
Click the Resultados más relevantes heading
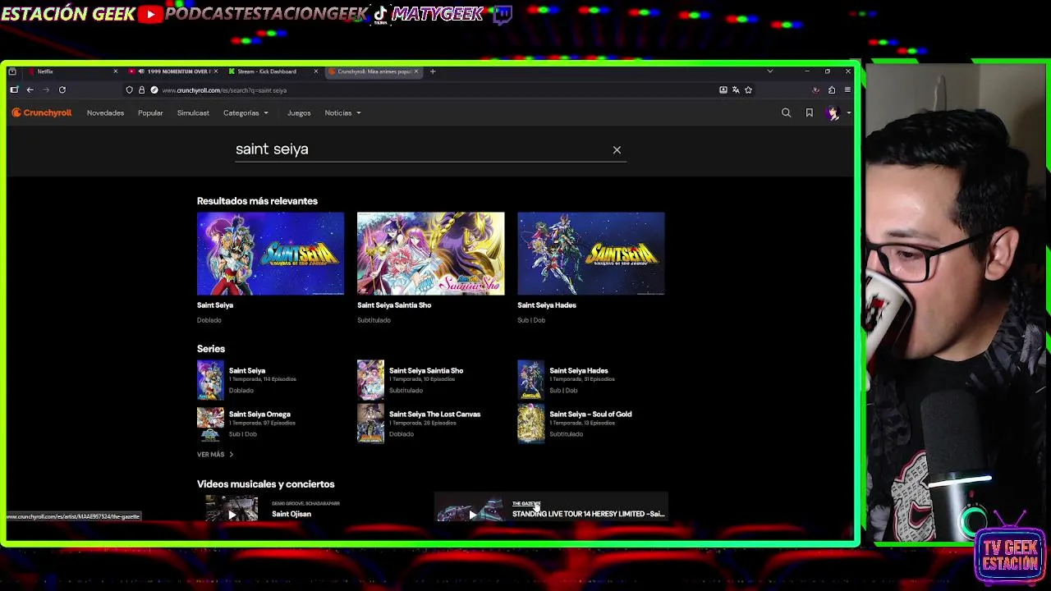[257, 201]
